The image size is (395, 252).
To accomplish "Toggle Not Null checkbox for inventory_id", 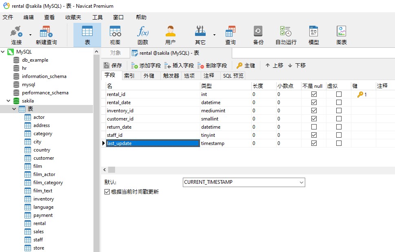I will 314,111.
